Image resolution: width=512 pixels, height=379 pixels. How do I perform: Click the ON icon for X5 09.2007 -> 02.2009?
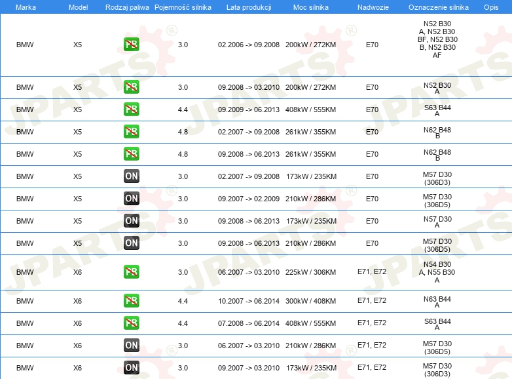click(x=131, y=199)
